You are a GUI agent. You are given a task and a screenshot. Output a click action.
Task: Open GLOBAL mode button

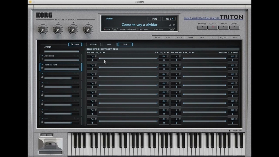coord(235,28)
